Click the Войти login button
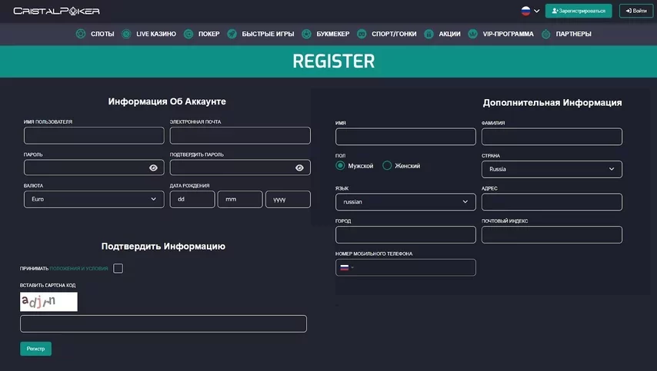The width and height of the screenshot is (657, 371). (x=635, y=11)
